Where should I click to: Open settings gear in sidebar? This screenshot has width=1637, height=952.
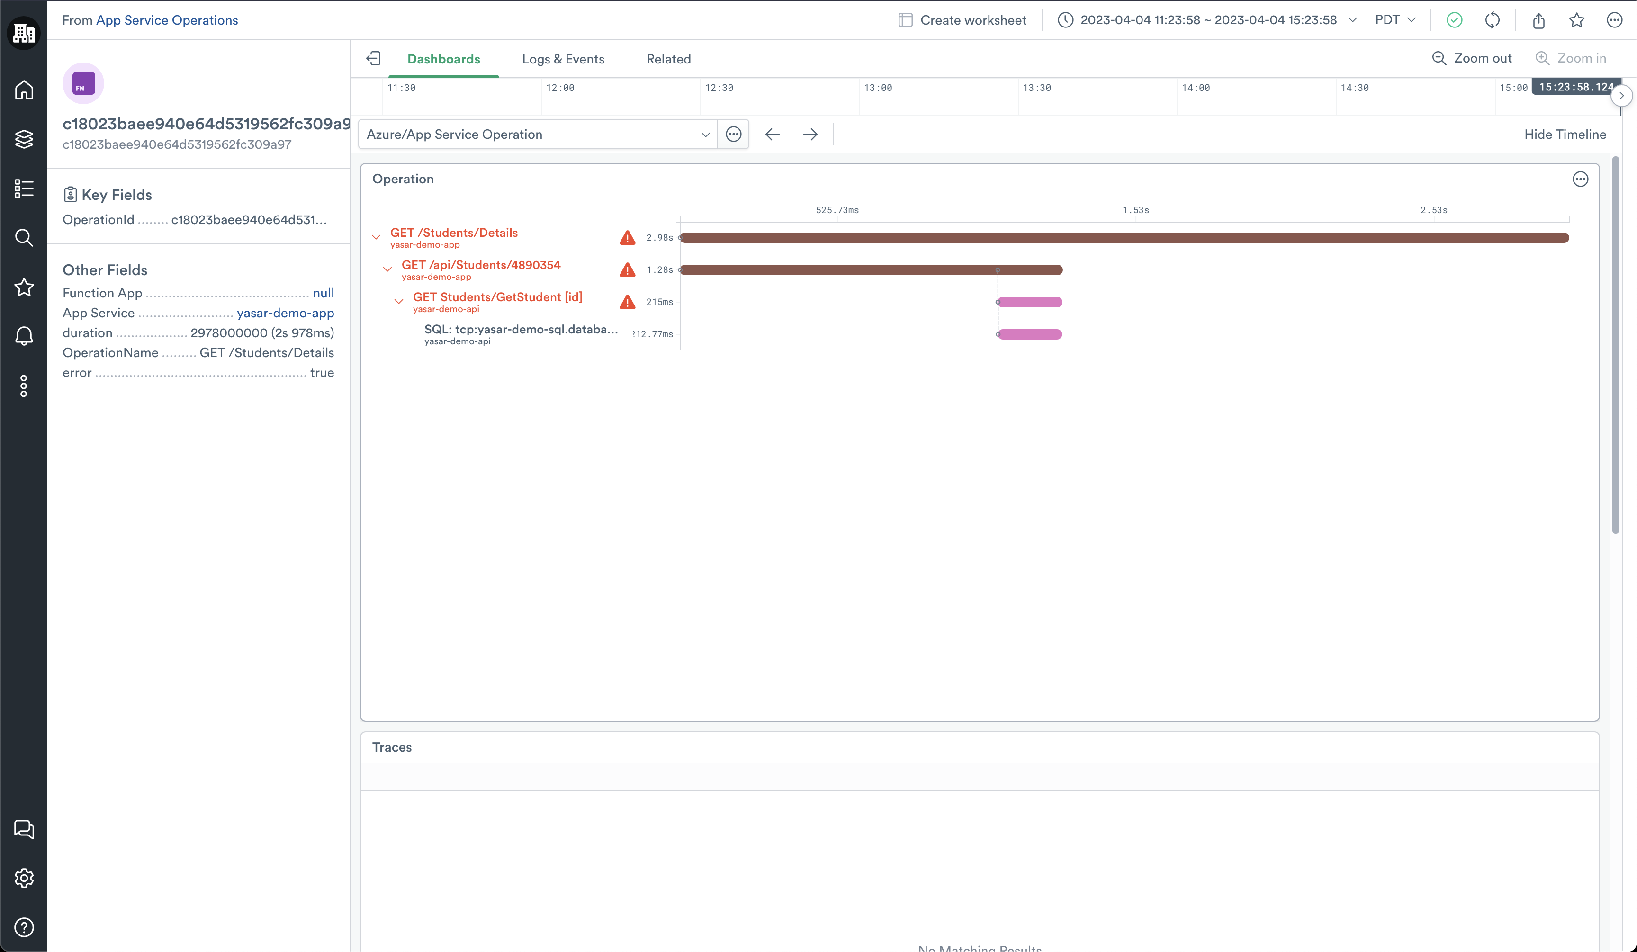point(24,878)
